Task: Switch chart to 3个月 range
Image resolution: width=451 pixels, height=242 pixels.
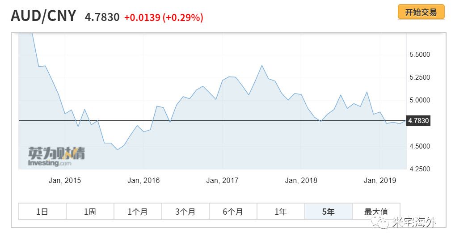Action: [x=185, y=212]
